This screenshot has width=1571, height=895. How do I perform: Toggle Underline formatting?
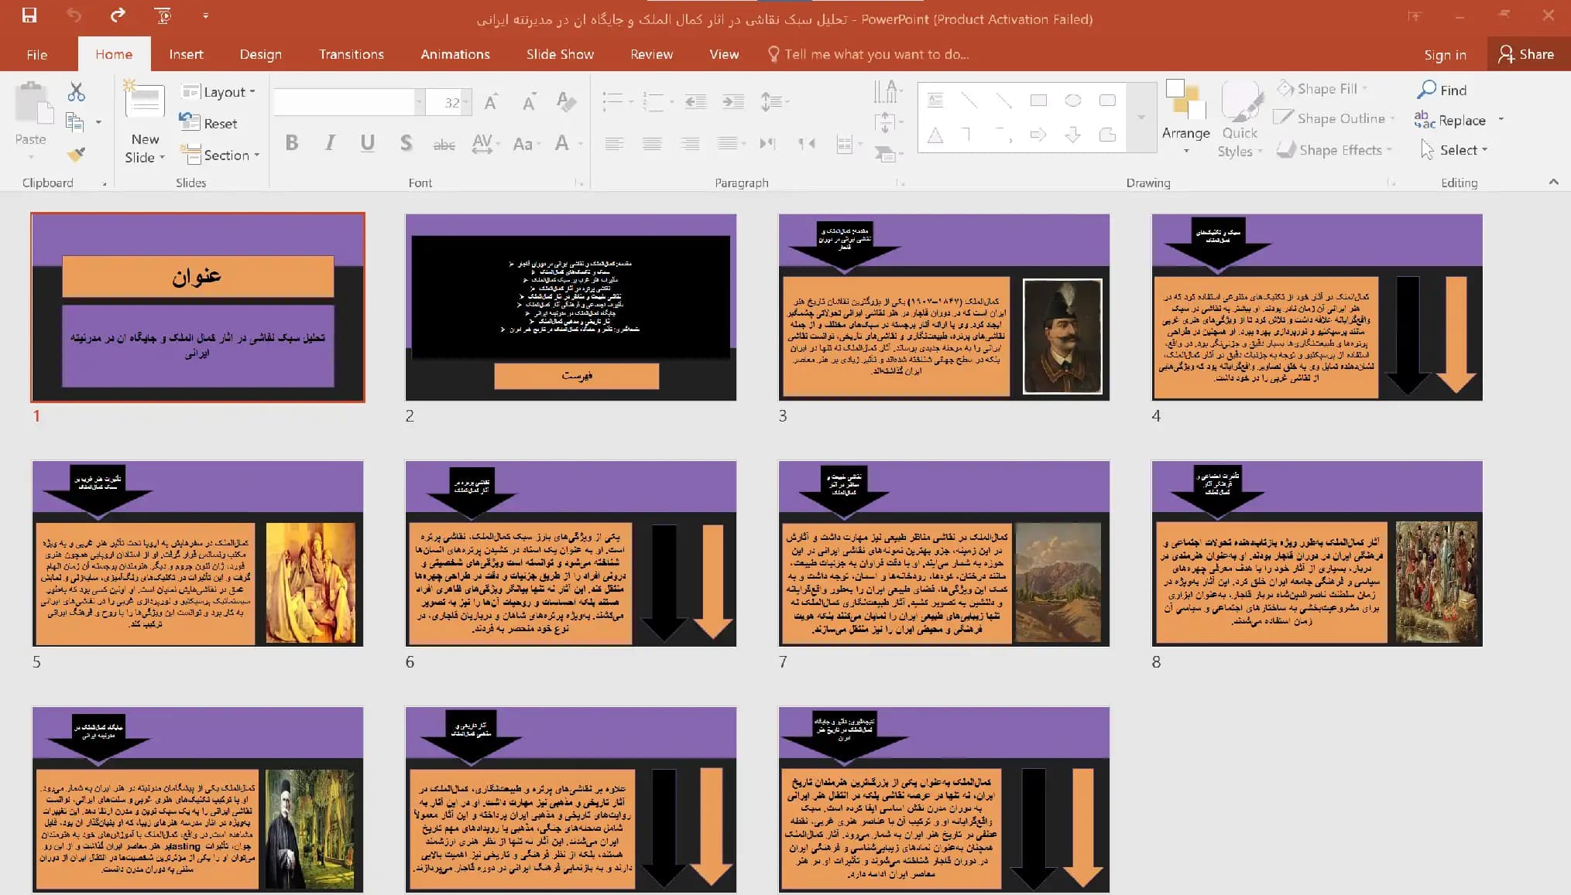point(368,143)
